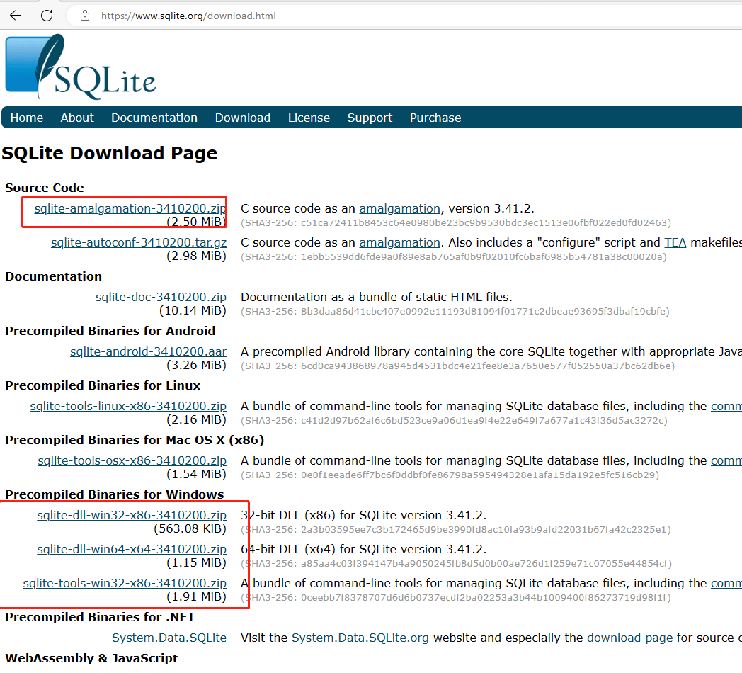This screenshot has width=742, height=673.
Task: Click the (1.15 MiB) file size
Action: click(196, 562)
